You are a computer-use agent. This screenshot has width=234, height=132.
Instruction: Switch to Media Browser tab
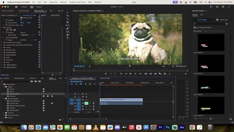point(19,78)
